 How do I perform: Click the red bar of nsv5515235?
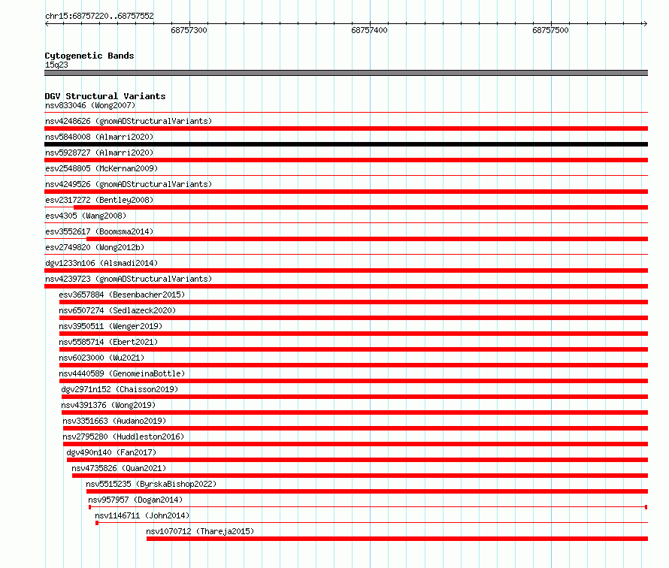click(368, 491)
